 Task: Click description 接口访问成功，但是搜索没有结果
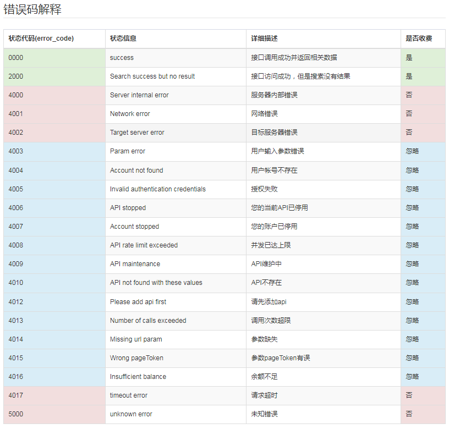[x=300, y=76]
